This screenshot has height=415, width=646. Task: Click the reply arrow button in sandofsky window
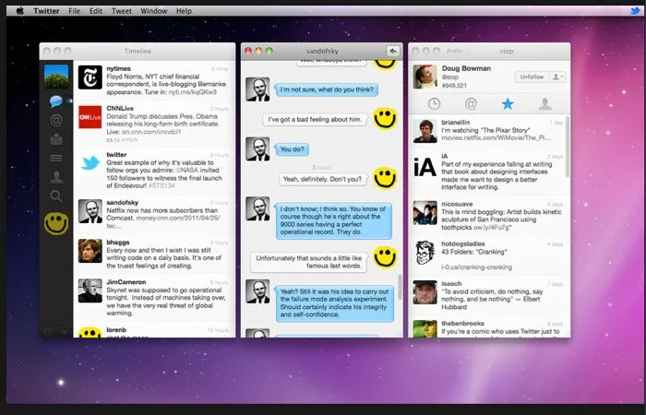pyautogui.click(x=393, y=51)
